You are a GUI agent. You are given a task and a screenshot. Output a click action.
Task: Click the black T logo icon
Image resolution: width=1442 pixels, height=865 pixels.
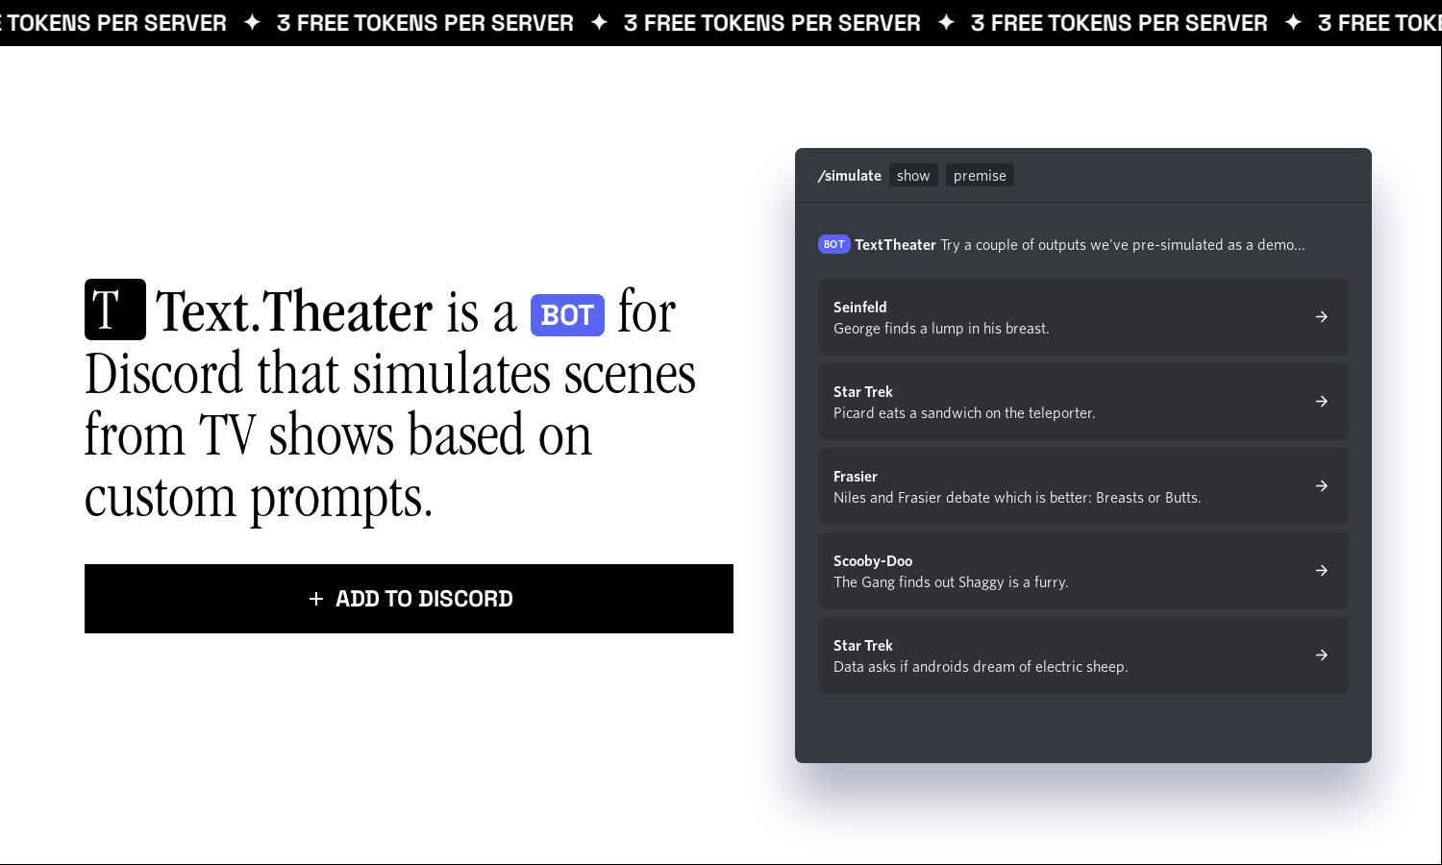point(115,309)
